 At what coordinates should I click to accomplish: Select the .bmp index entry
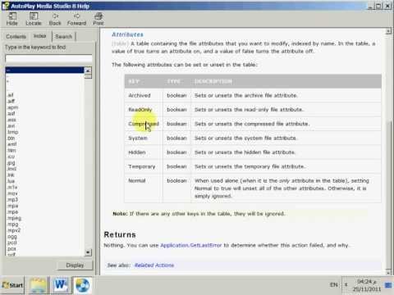point(12,132)
